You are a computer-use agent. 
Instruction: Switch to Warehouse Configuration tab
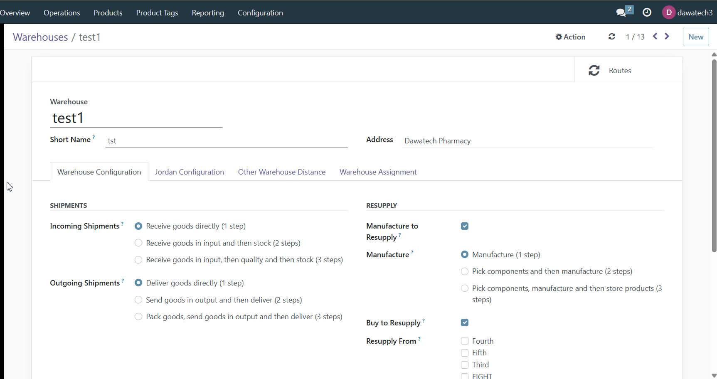click(99, 172)
